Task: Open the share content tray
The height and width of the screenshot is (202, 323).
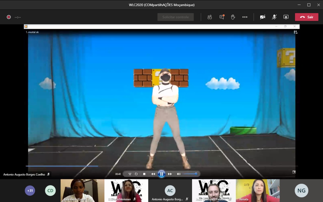Action: click(x=286, y=17)
